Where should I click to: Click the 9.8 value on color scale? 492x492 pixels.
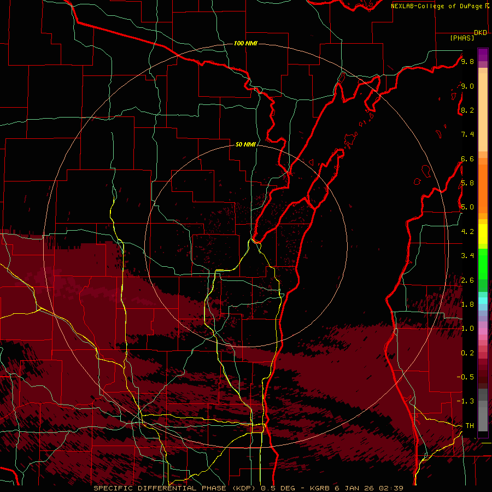coord(467,61)
